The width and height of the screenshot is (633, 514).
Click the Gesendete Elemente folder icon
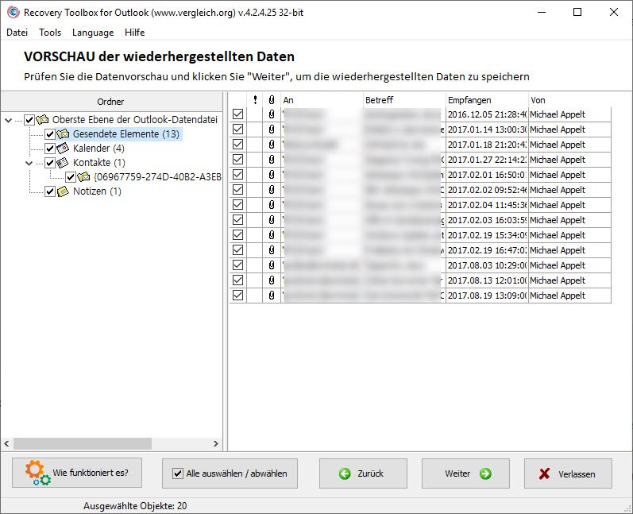point(63,133)
